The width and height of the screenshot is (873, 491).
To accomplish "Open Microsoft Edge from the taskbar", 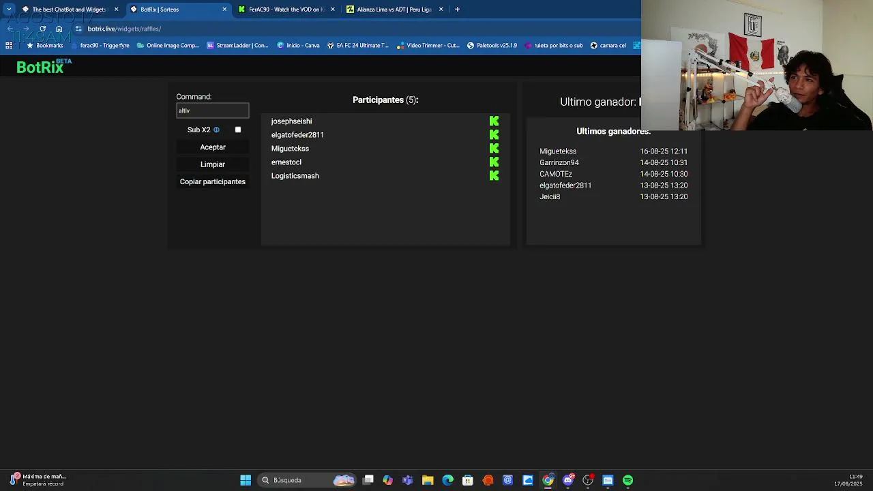I will [x=447, y=480].
